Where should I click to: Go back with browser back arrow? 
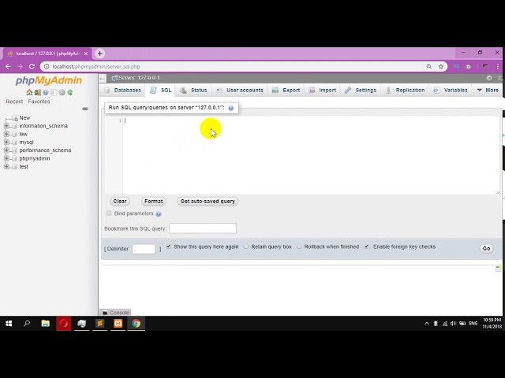tap(8, 66)
